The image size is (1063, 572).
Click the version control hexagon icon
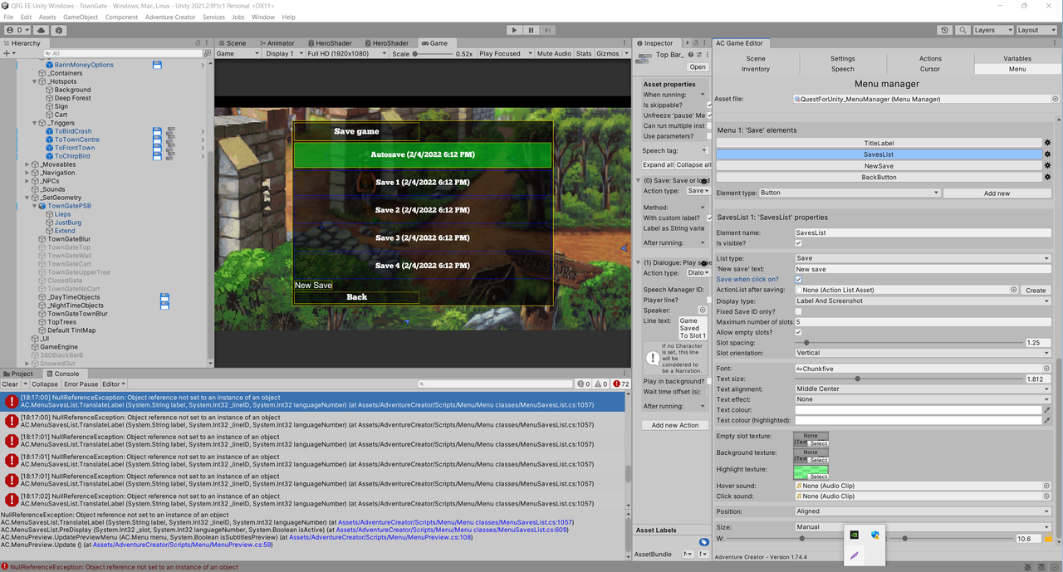tap(59, 30)
